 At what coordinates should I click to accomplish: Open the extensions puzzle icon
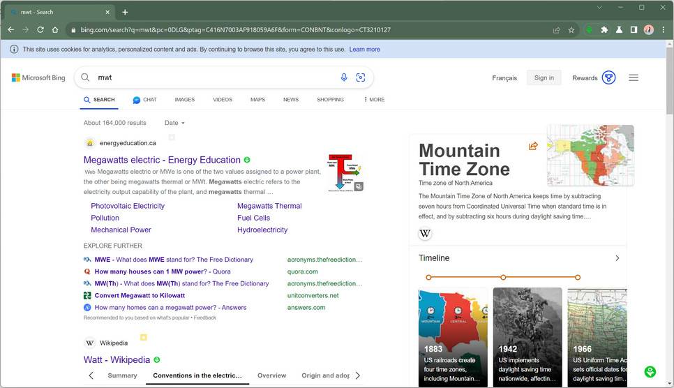click(604, 30)
